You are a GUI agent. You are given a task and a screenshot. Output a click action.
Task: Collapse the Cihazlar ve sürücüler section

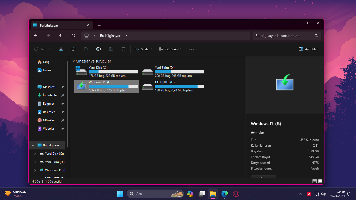click(x=73, y=61)
